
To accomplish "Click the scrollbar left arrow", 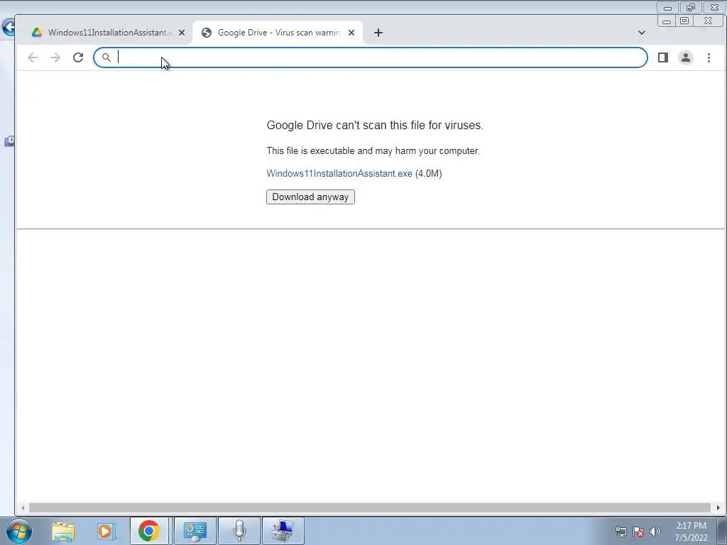I will pyautogui.click(x=23, y=508).
